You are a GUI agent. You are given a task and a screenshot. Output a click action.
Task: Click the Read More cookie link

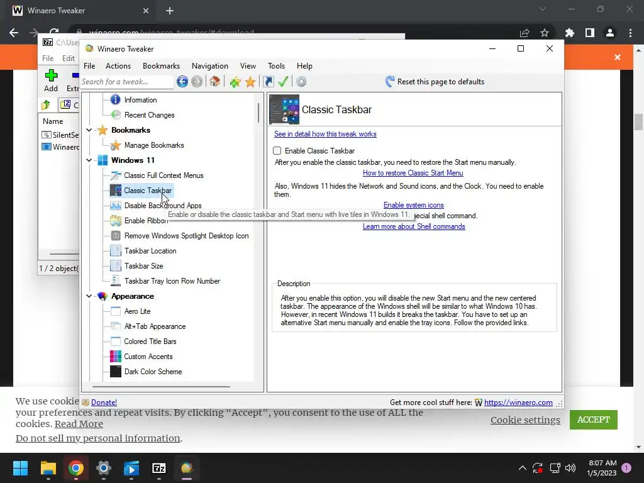(x=79, y=424)
